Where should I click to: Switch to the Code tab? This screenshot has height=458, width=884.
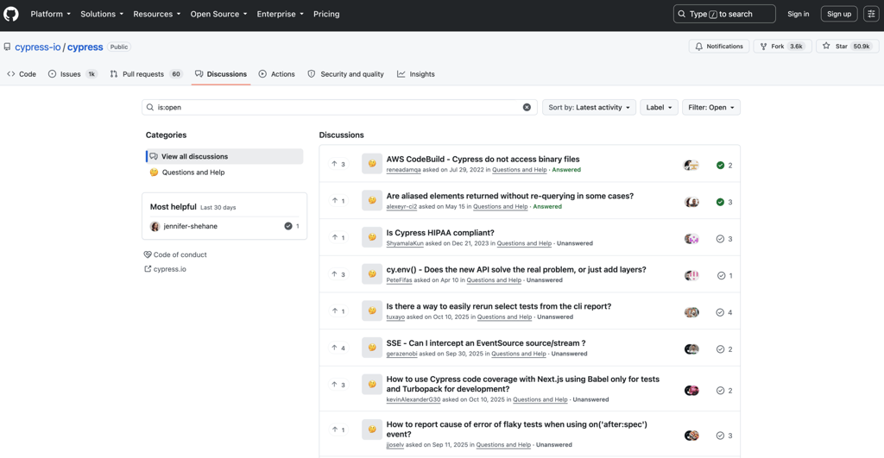(22, 74)
